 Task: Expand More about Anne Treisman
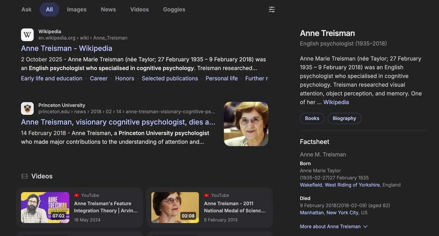pyautogui.click(x=333, y=226)
